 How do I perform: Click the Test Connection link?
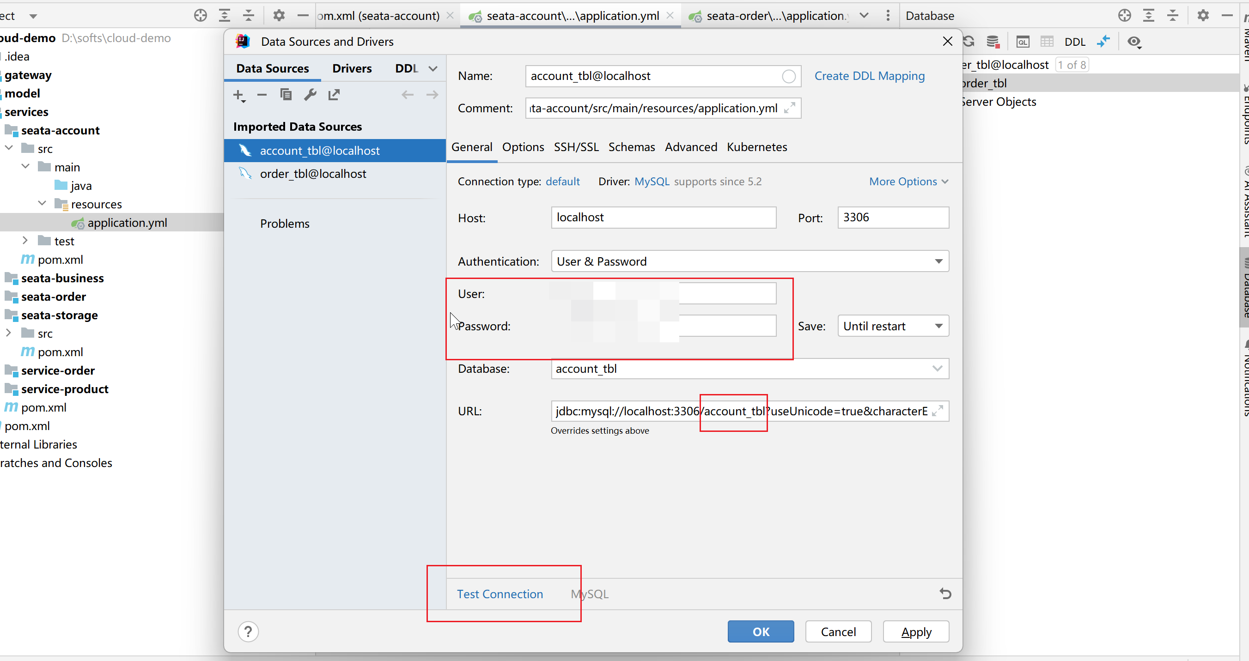[x=500, y=594]
